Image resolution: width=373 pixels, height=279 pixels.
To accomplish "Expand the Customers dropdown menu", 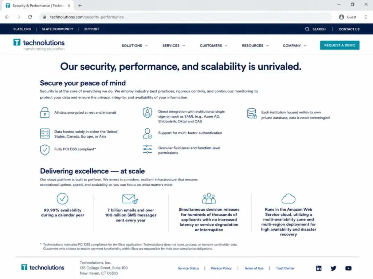I will click(213, 45).
